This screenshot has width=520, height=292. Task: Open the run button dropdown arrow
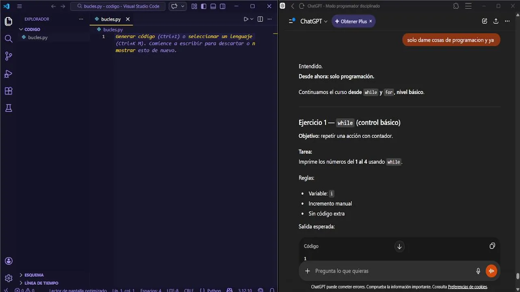point(252,19)
